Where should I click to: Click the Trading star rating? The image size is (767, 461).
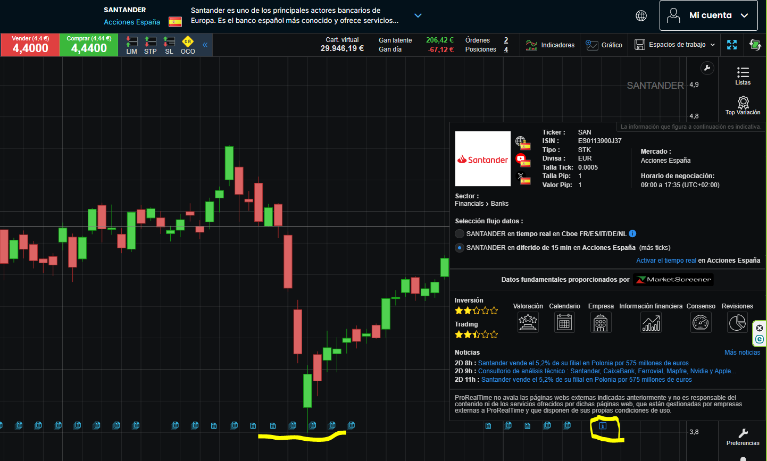[476, 334]
